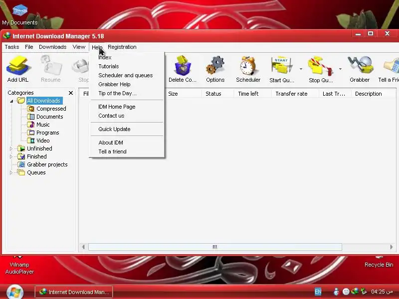Open the Stop Queue dropdown arrow
The image size is (399, 299).
point(340,69)
